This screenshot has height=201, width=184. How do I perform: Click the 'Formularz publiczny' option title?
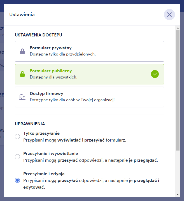pyautogui.click(x=51, y=71)
